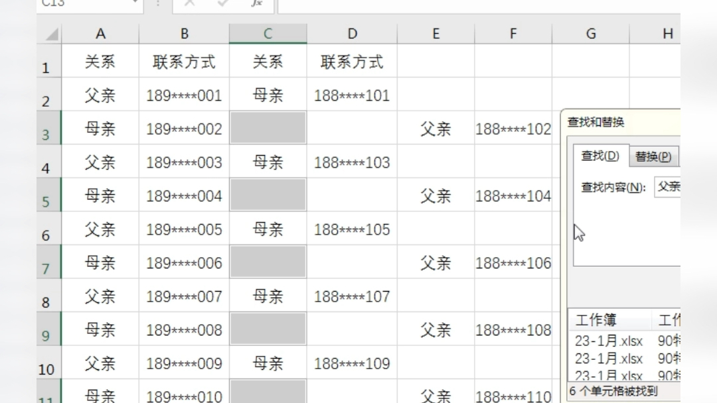
Task: Click the 工作簿 column header in results
Action: click(x=596, y=321)
